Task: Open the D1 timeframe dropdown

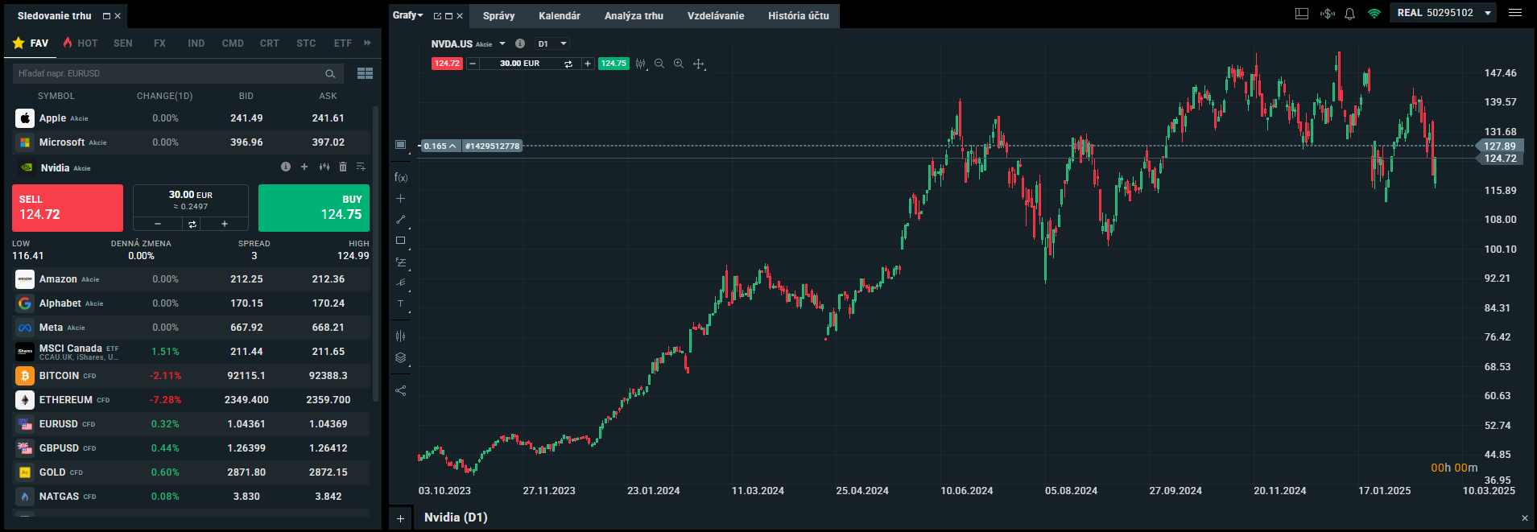Action: coord(553,43)
